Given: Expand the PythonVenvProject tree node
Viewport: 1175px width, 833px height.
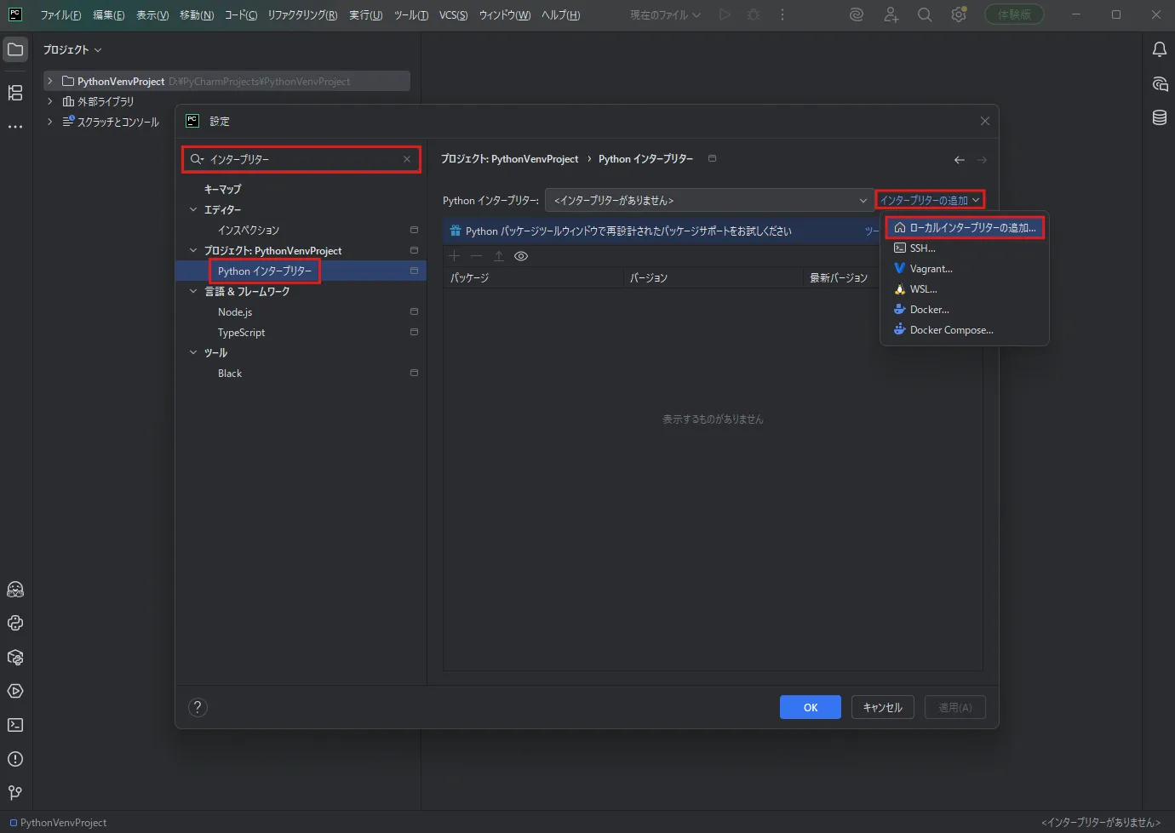Looking at the screenshot, I should point(50,81).
